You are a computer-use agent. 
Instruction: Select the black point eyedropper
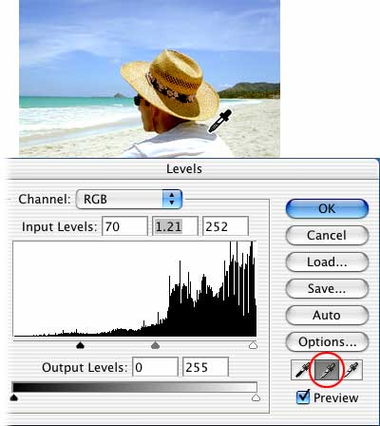click(303, 370)
